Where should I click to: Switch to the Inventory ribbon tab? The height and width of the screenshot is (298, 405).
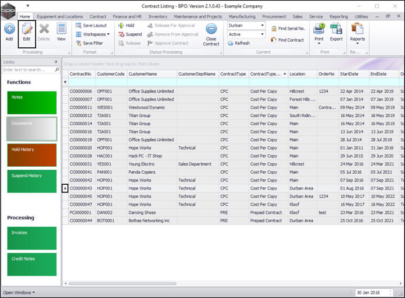click(x=158, y=17)
